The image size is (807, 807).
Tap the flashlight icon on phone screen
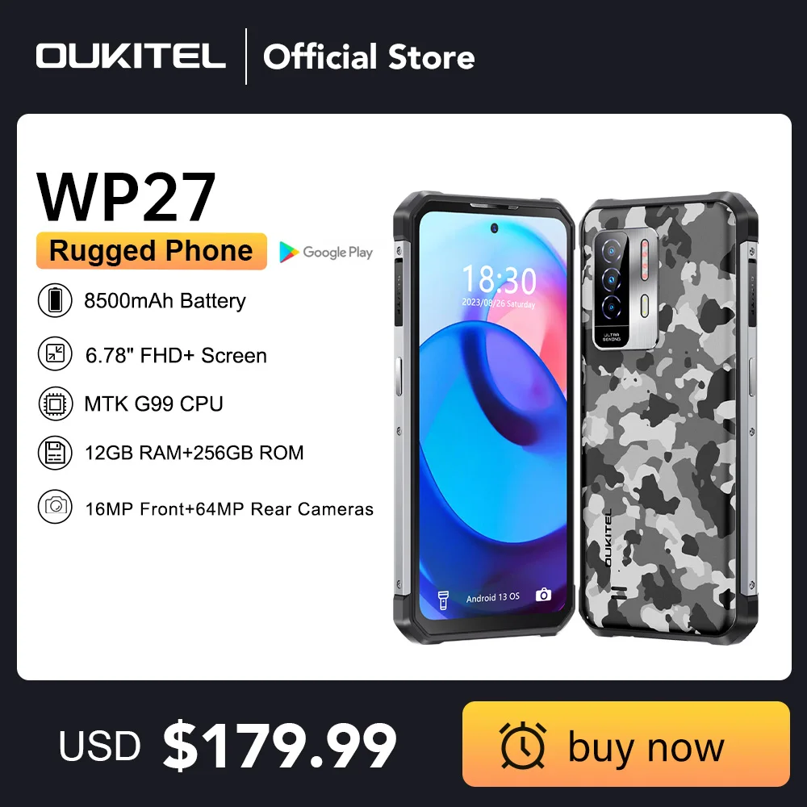point(443,600)
